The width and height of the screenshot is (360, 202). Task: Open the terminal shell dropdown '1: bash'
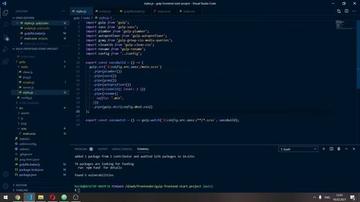[x=298, y=149]
